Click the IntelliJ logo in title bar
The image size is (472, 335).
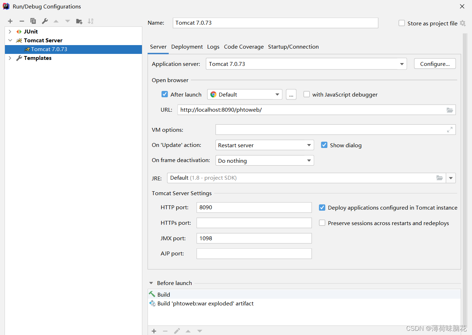click(6, 6)
